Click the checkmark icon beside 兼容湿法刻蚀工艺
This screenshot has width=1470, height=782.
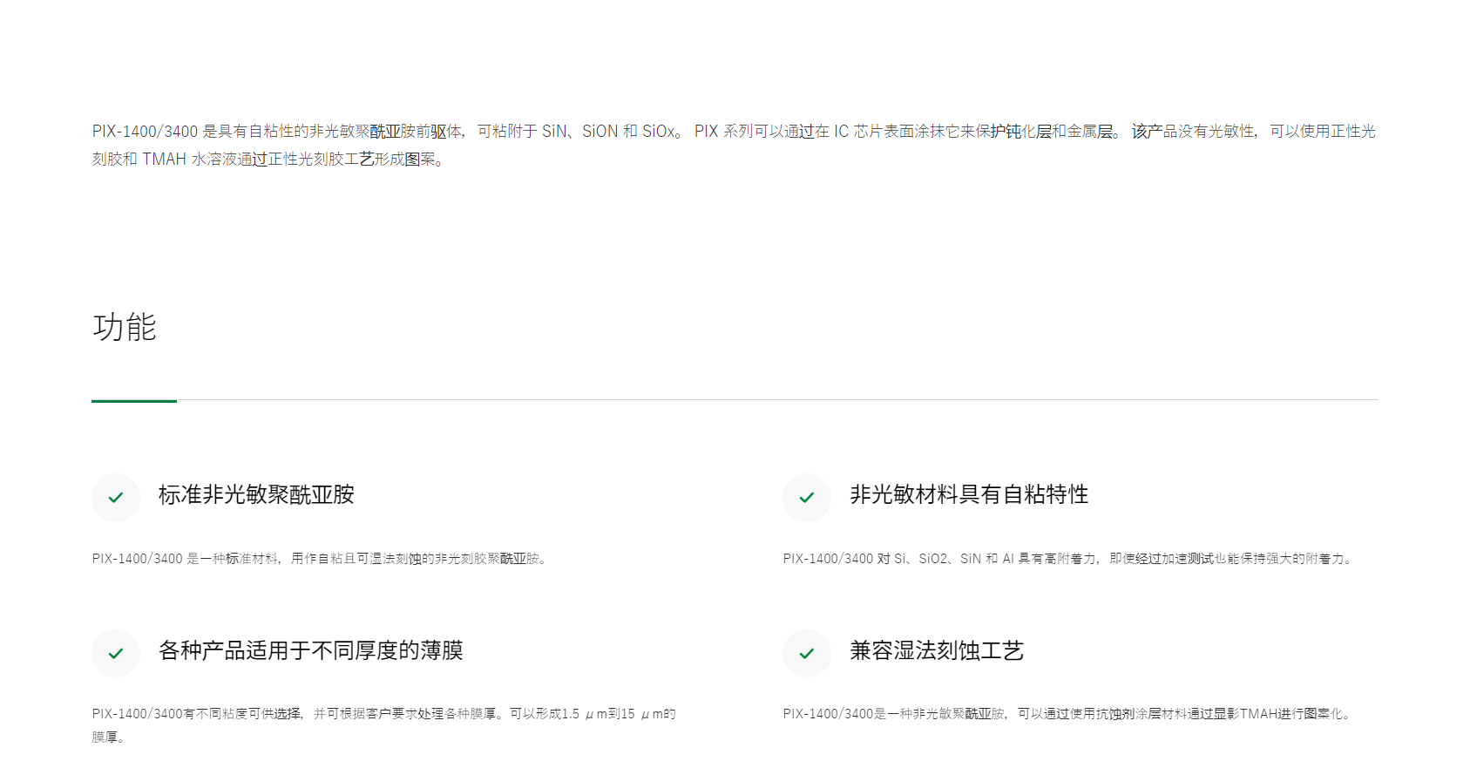(x=807, y=654)
